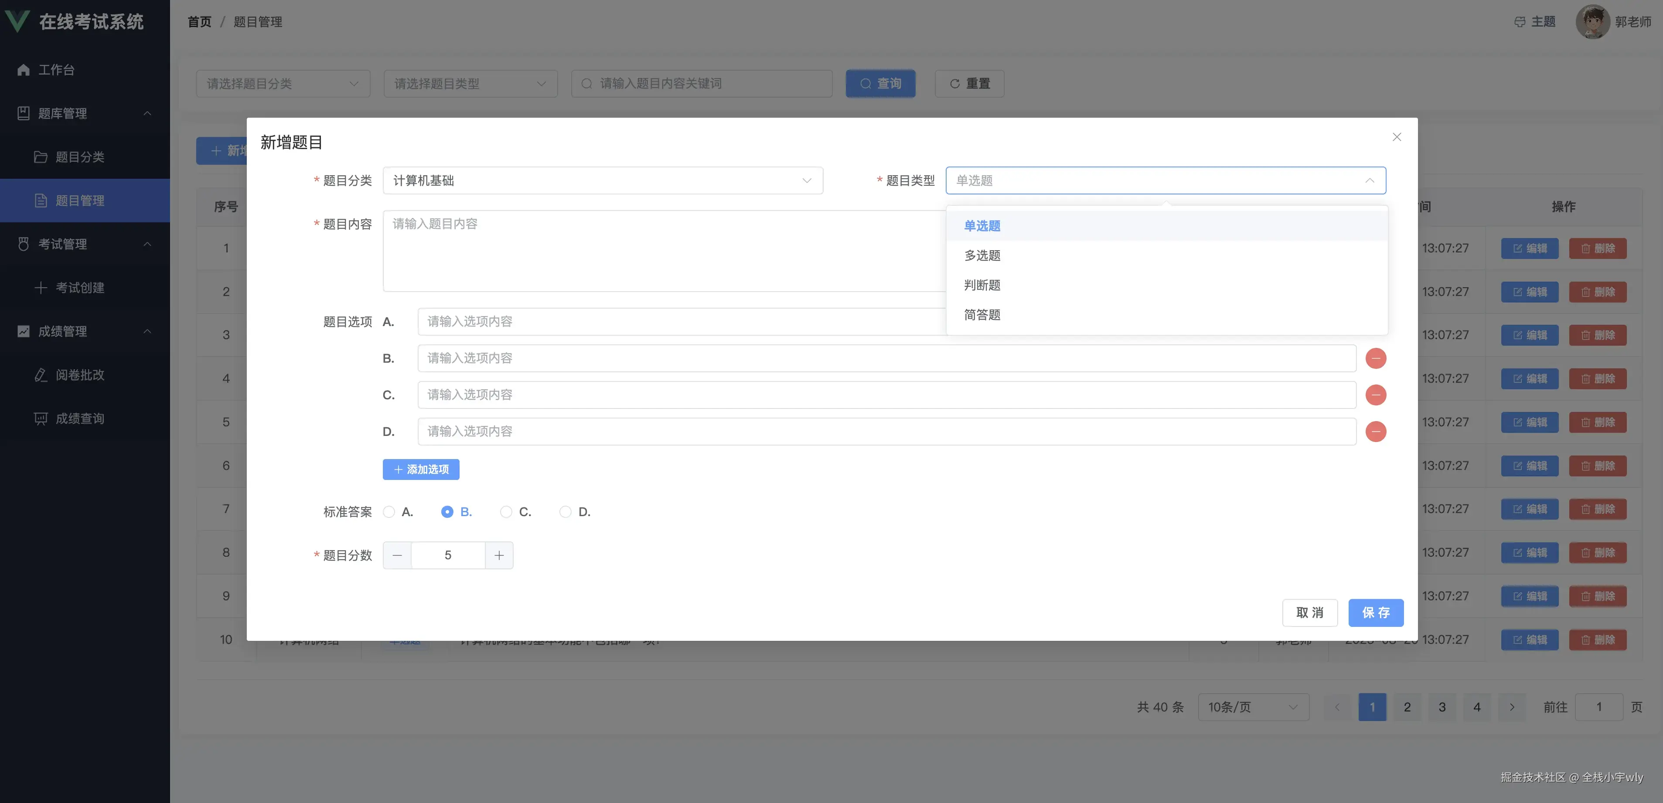
Task: Choose 判断题 from the type list
Action: [x=982, y=285]
